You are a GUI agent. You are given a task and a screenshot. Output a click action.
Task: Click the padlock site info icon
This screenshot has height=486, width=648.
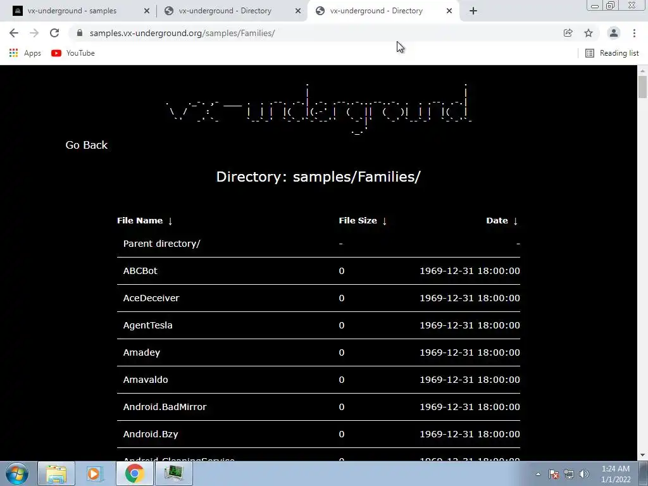(x=80, y=33)
